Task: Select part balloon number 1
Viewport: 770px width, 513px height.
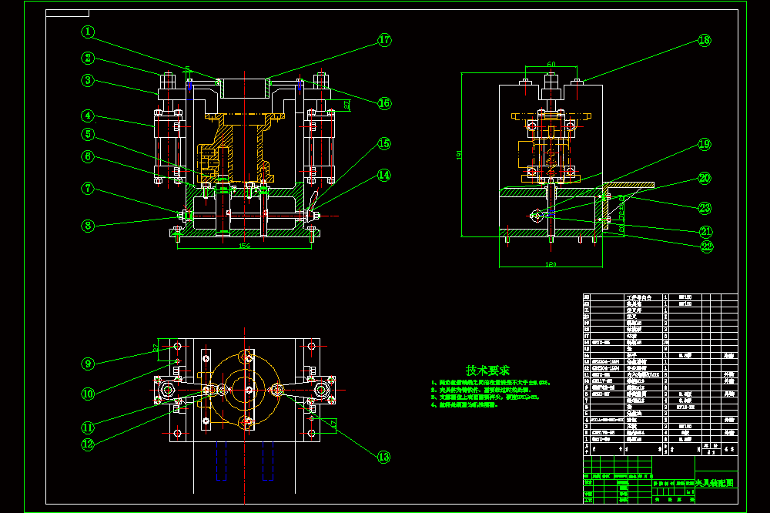Action: (x=88, y=32)
